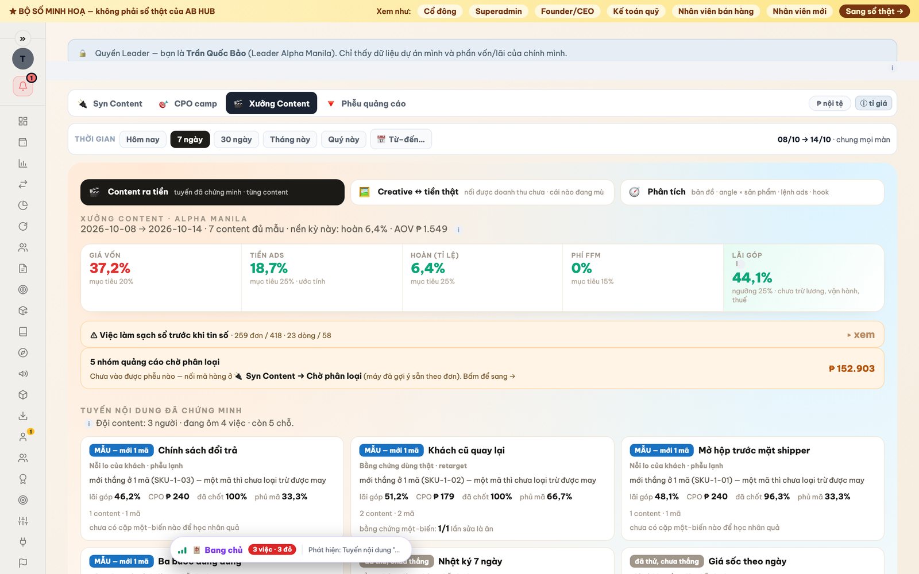Click the lock icon in Quyền Leader banner
Screen dimensions: 919x574
click(83, 53)
